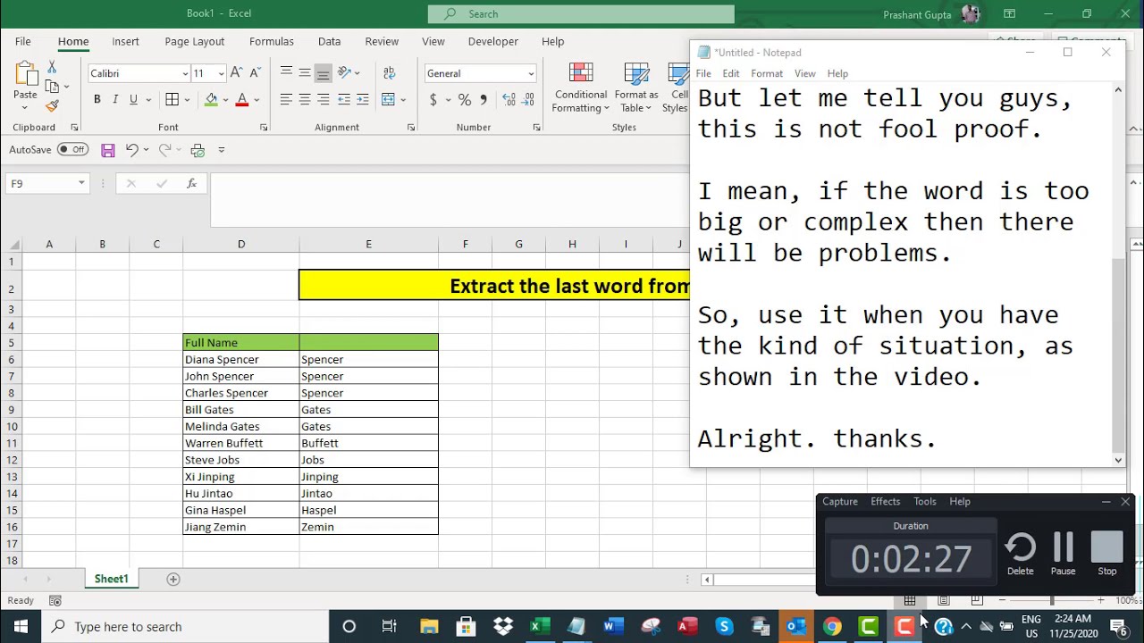Click Accounting dollar format icon
This screenshot has height=643, width=1144.
point(433,99)
